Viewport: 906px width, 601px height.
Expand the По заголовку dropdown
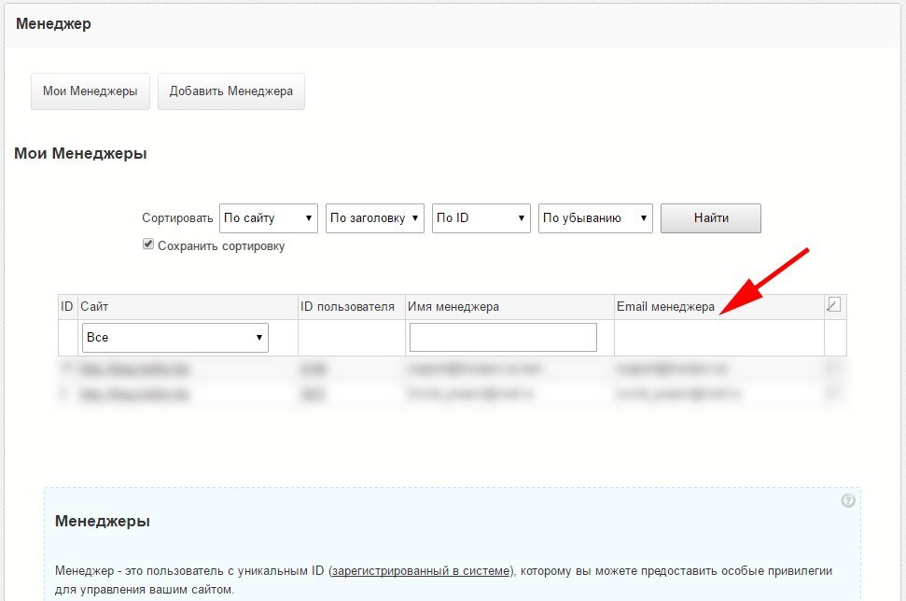[375, 218]
